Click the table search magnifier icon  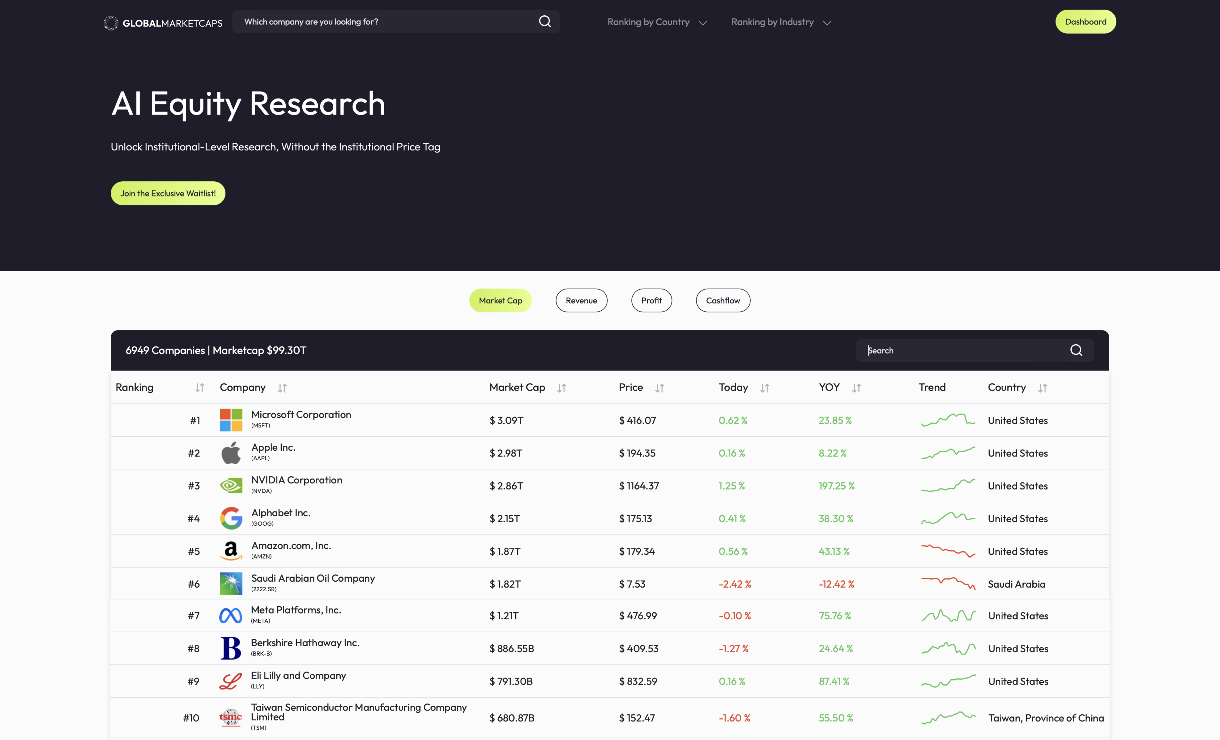click(x=1076, y=350)
